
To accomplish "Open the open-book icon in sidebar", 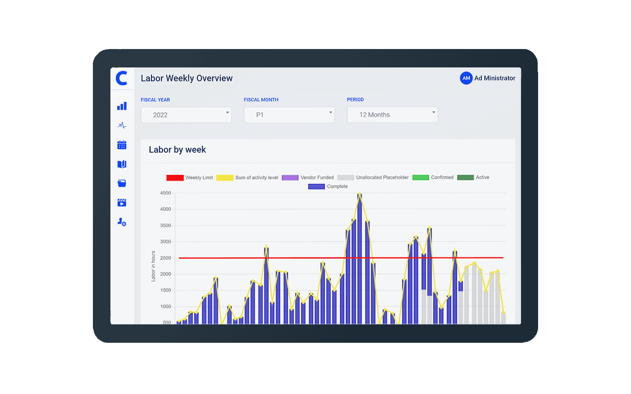I will point(122,164).
